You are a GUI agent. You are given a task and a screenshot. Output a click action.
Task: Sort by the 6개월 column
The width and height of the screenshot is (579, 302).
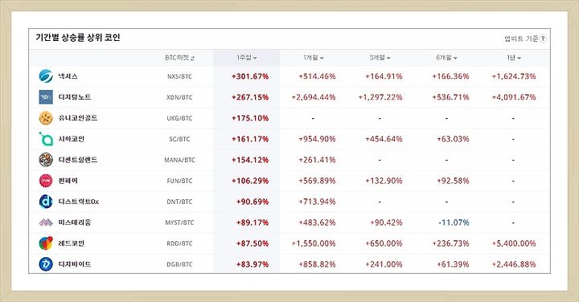pyautogui.click(x=446, y=58)
